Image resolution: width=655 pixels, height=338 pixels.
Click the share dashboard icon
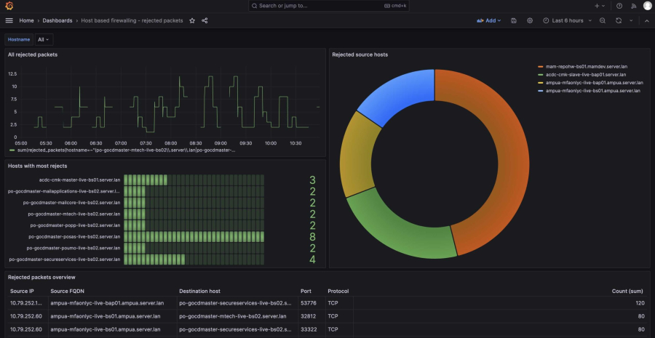pos(205,20)
